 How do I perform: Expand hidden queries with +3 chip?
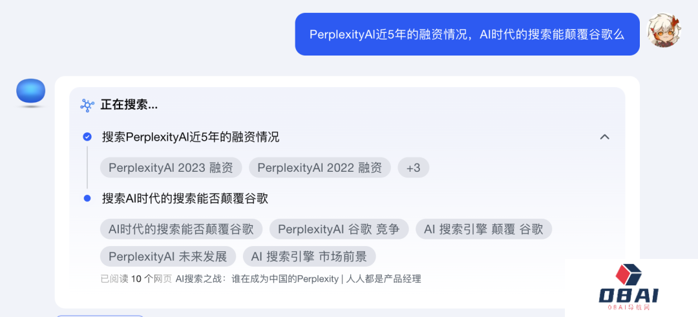click(x=413, y=168)
